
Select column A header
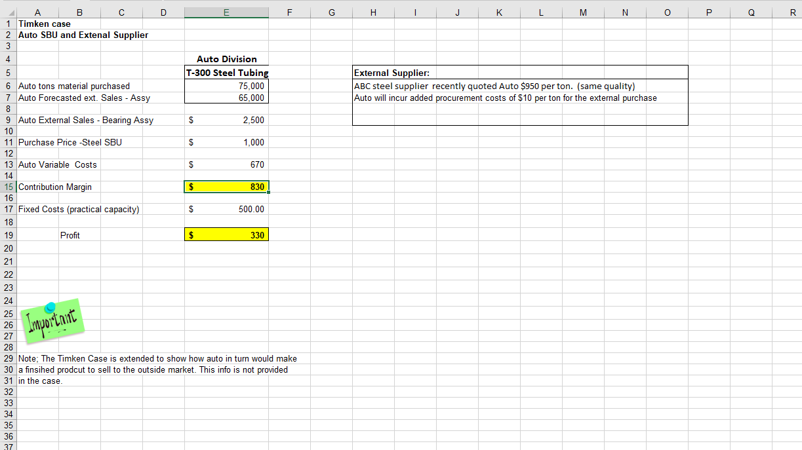coord(37,12)
